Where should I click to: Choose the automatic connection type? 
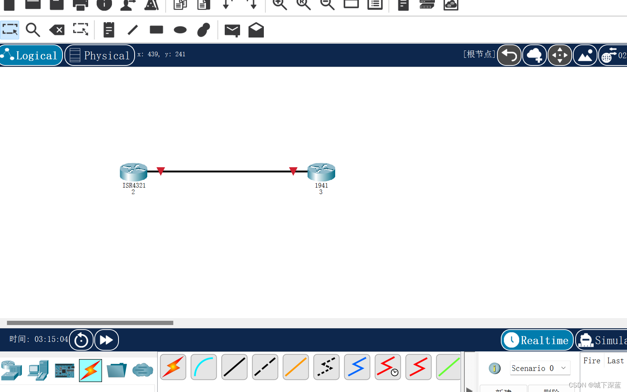[x=173, y=367]
